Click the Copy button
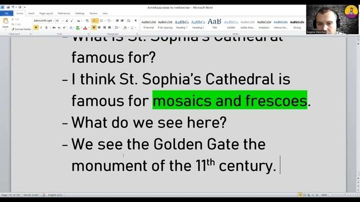This screenshot has height=202, width=360. click(16, 24)
